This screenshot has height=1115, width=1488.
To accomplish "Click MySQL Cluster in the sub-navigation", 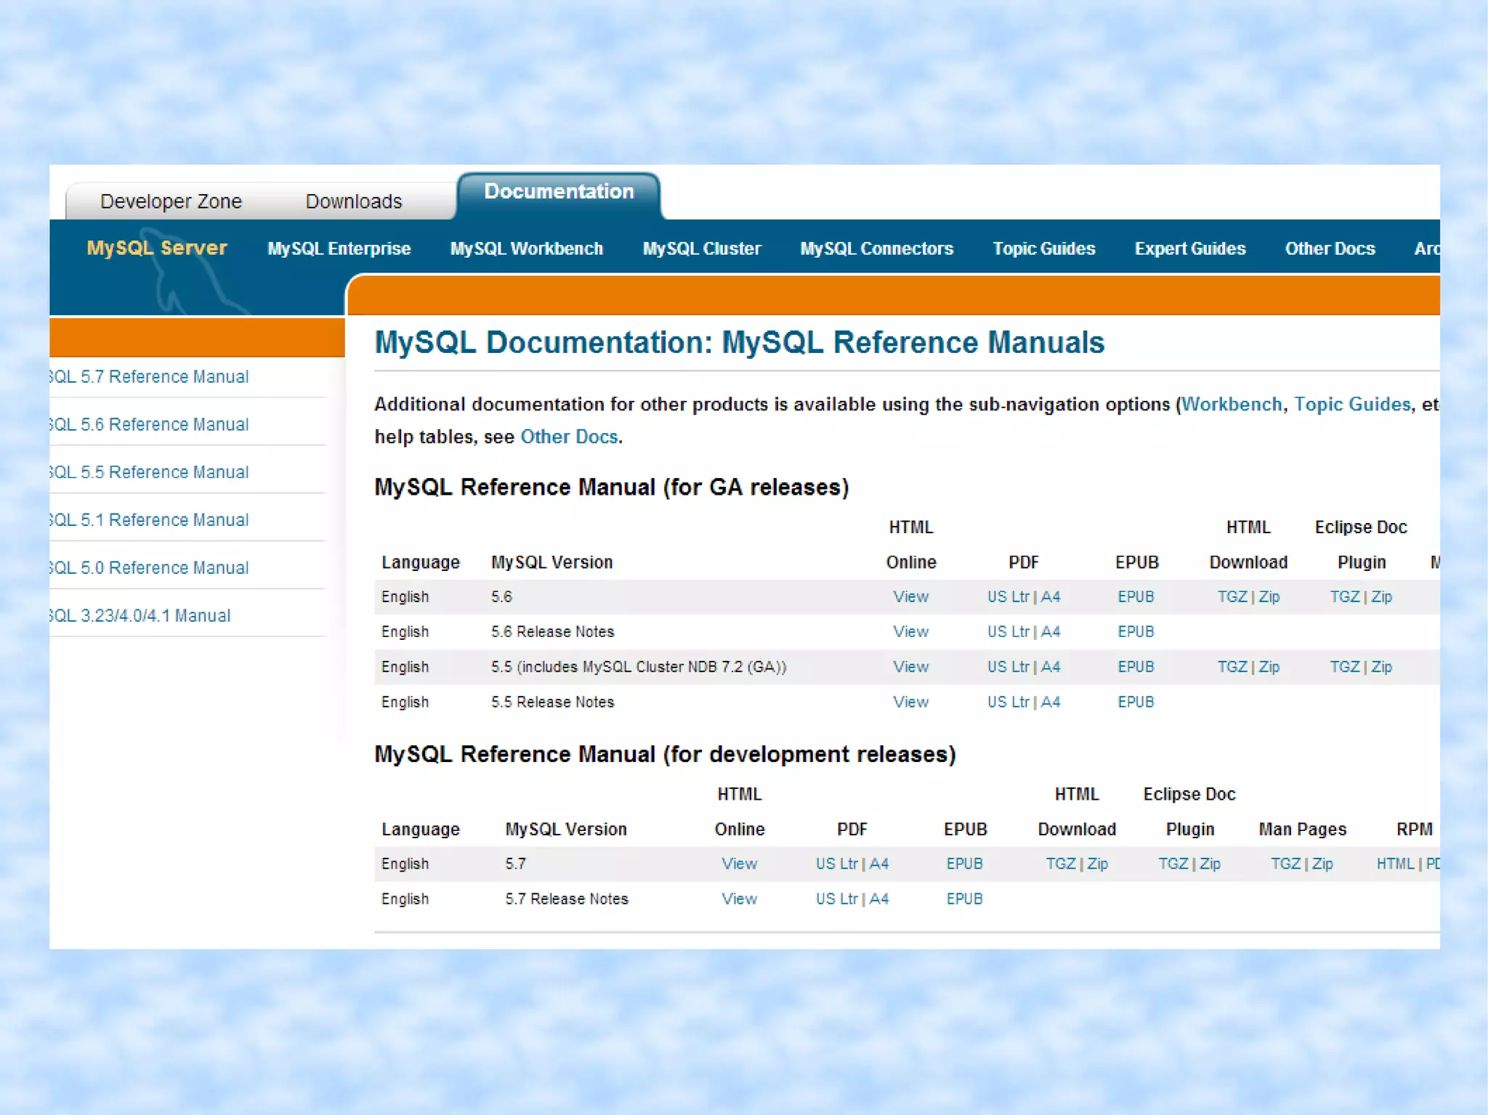I will pos(701,248).
